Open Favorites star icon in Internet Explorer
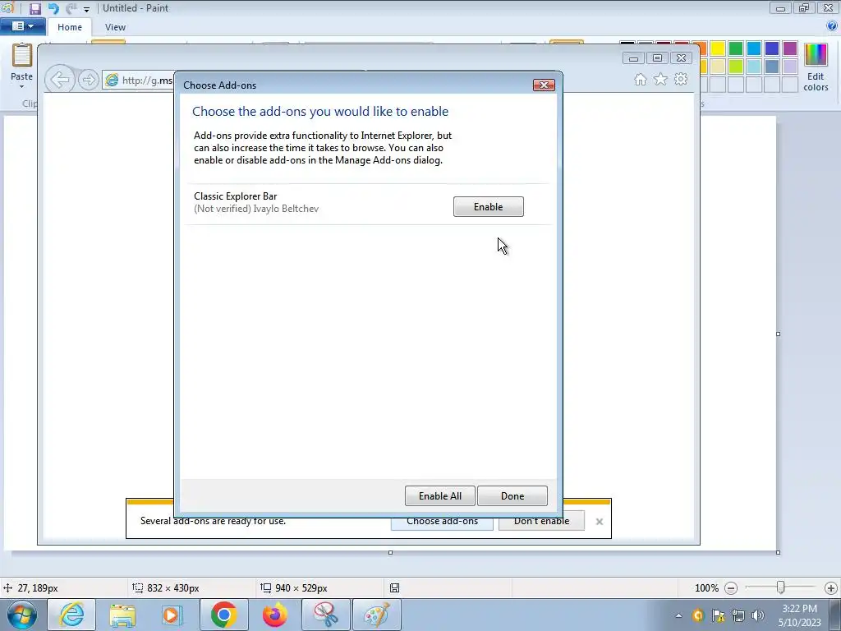This screenshot has height=631, width=841. [x=661, y=80]
